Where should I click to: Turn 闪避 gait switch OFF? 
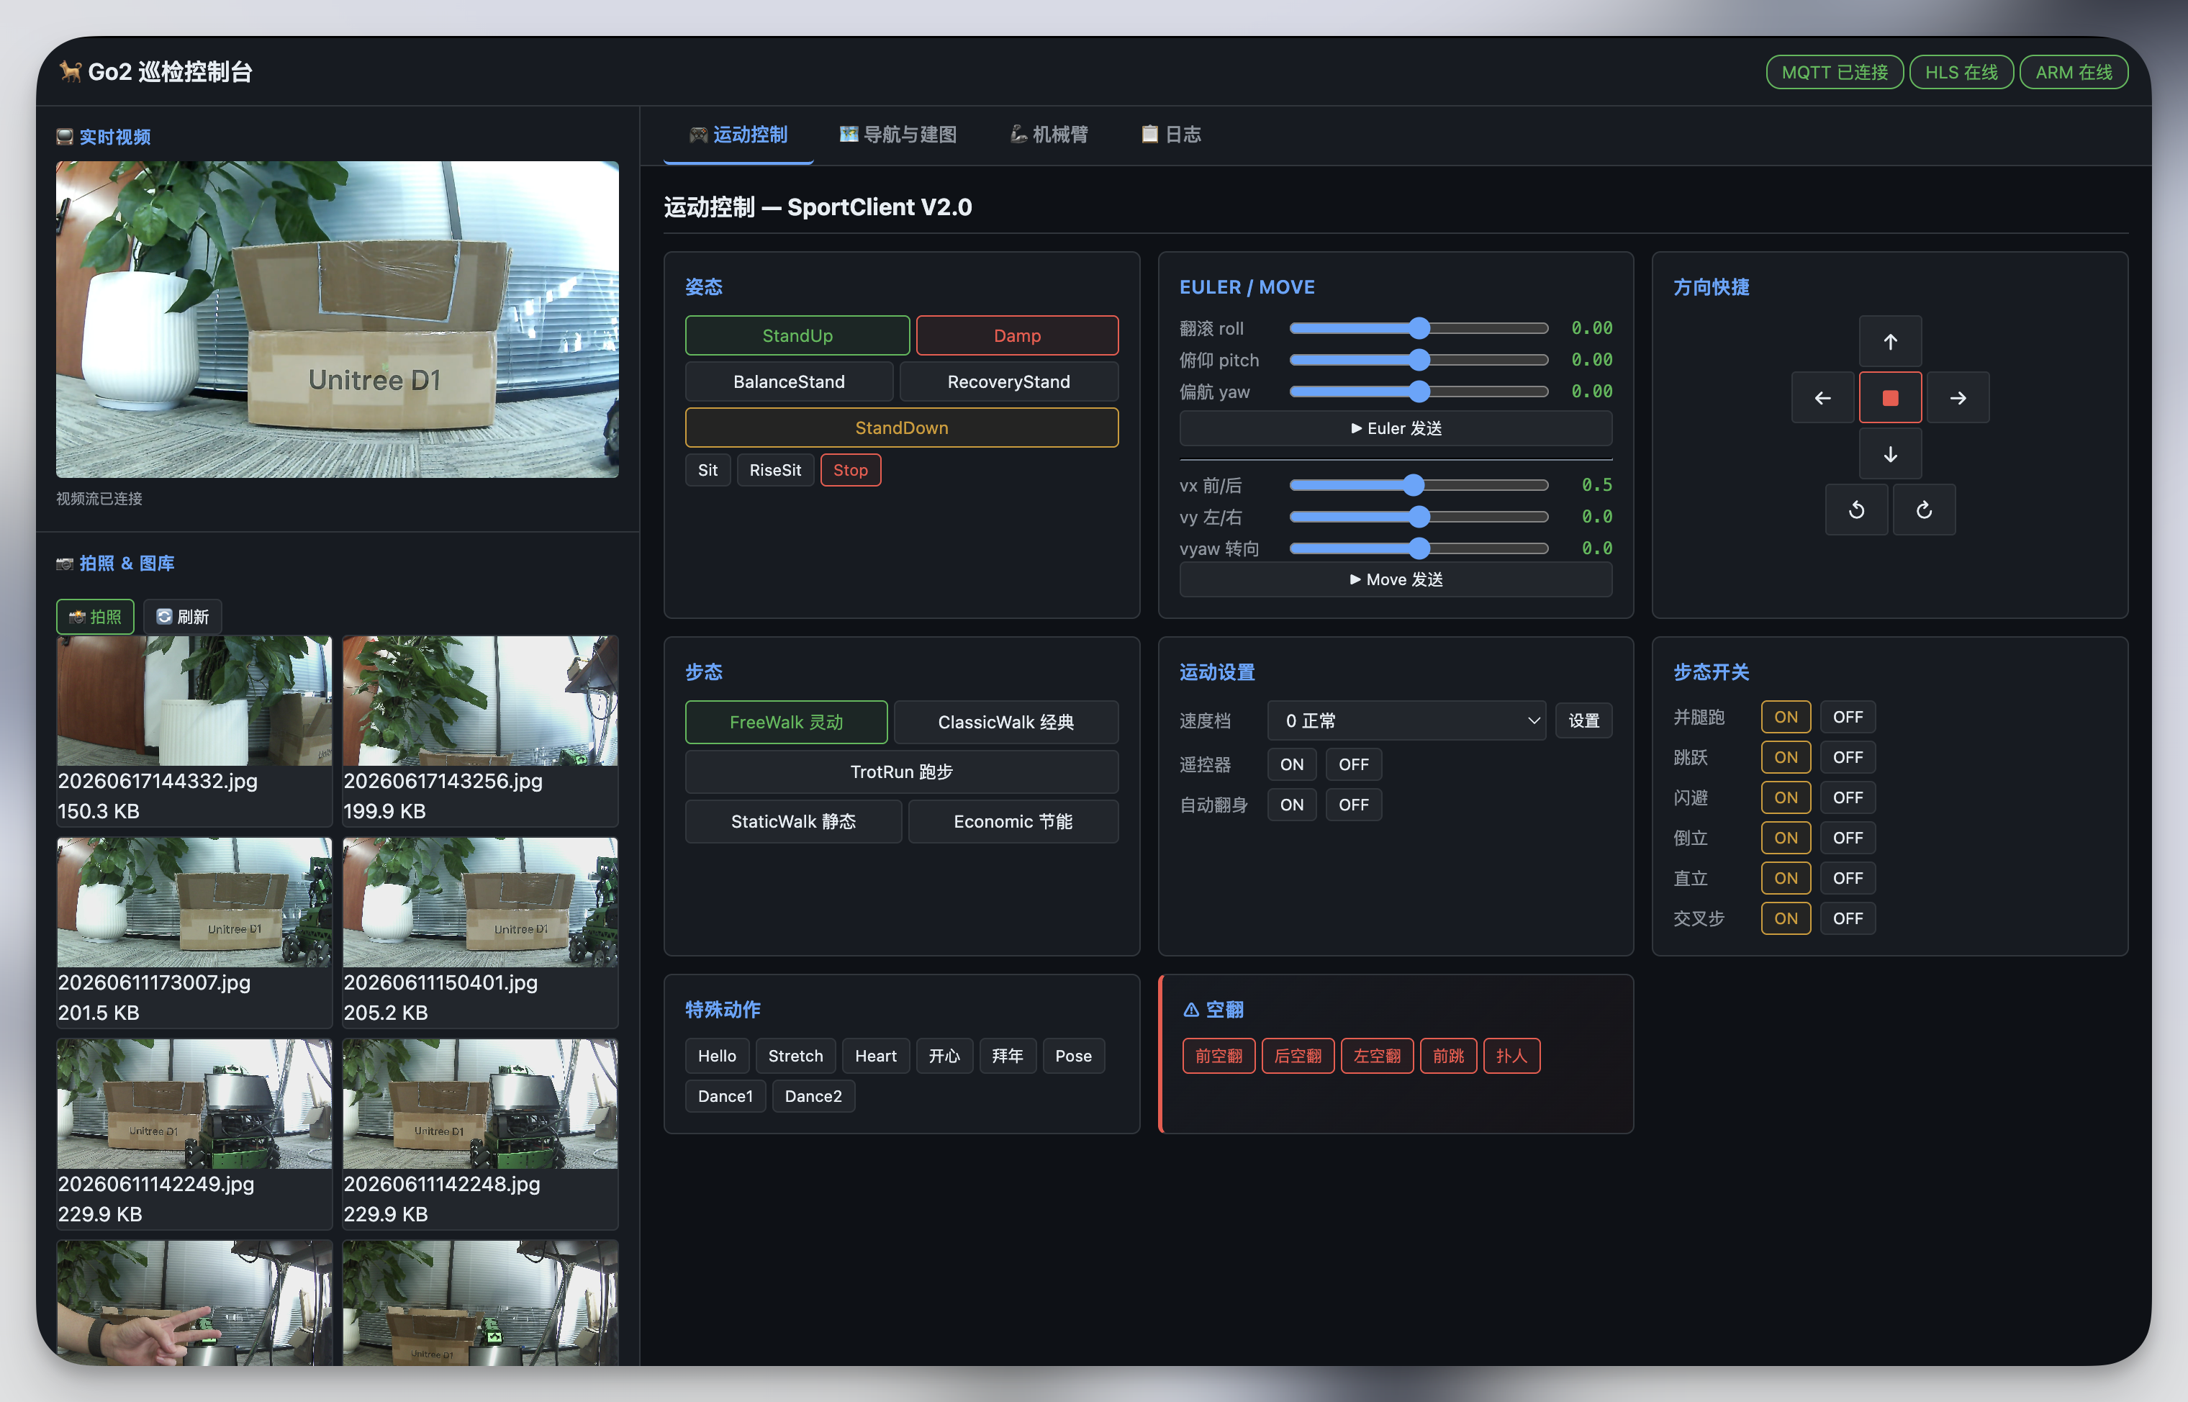(x=1847, y=797)
